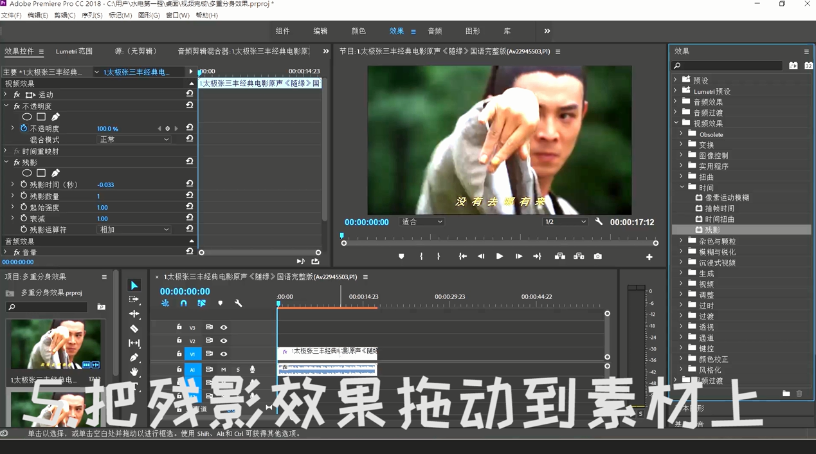
Task: Select 时间扭曲 effect in list
Action: click(x=719, y=219)
